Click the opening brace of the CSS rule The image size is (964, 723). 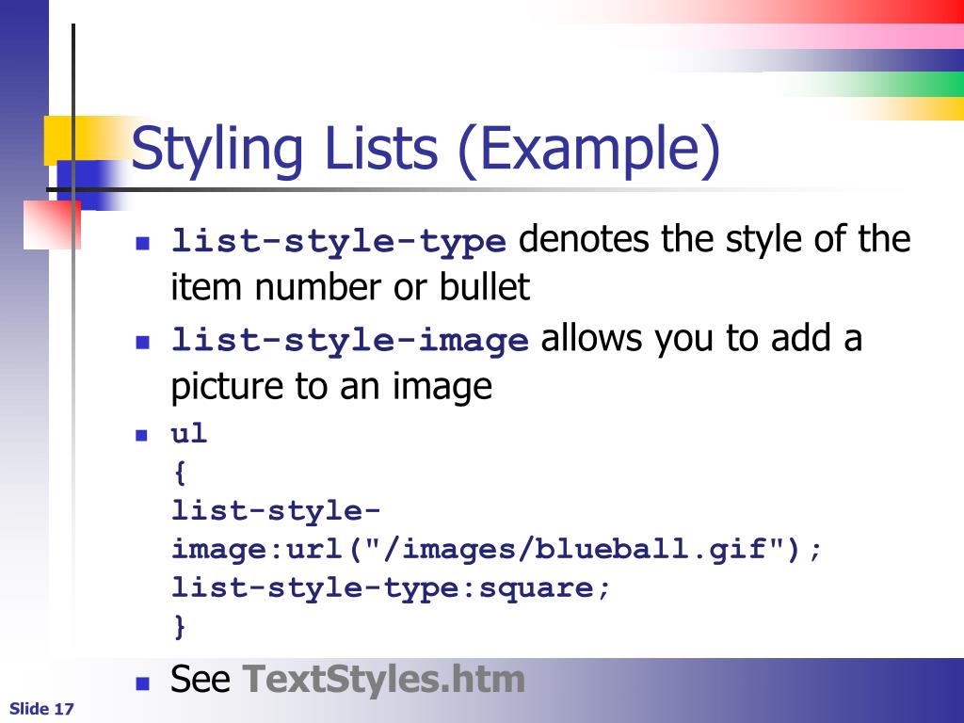pos(179,474)
